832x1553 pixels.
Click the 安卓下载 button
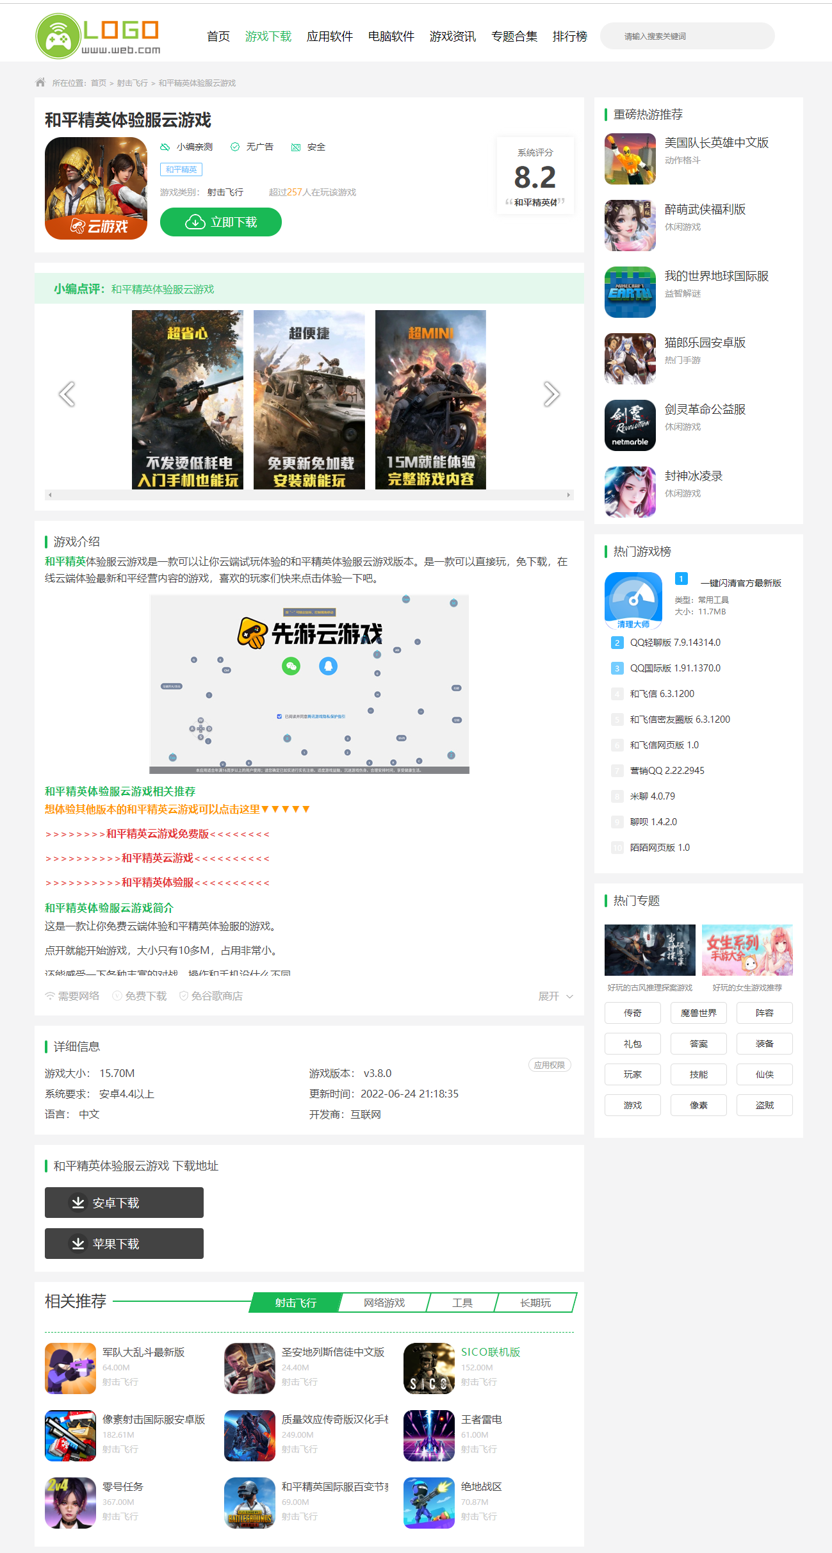(x=124, y=1203)
